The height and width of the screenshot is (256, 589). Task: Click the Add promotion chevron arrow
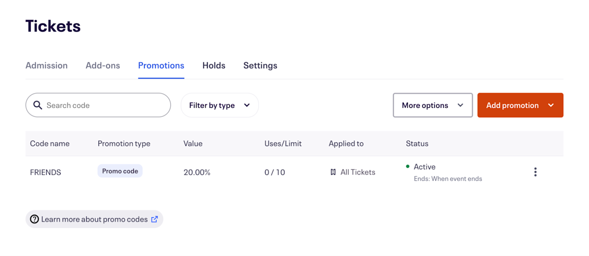coord(551,105)
